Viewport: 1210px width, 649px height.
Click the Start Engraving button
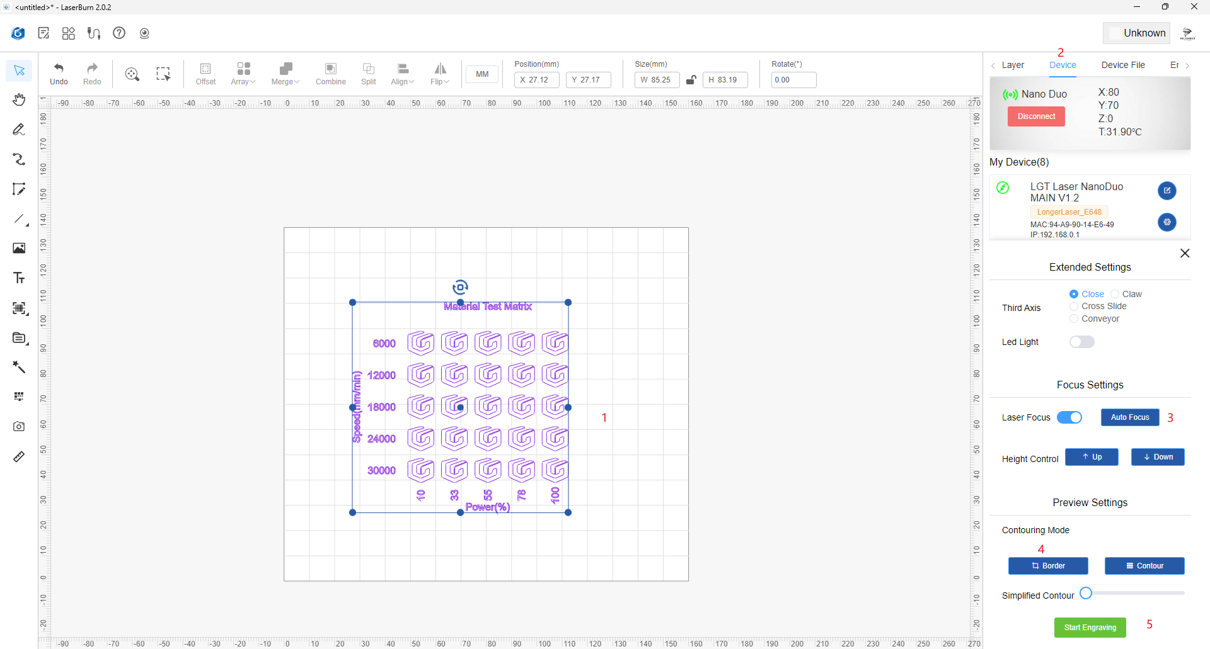pos(1090,627)
